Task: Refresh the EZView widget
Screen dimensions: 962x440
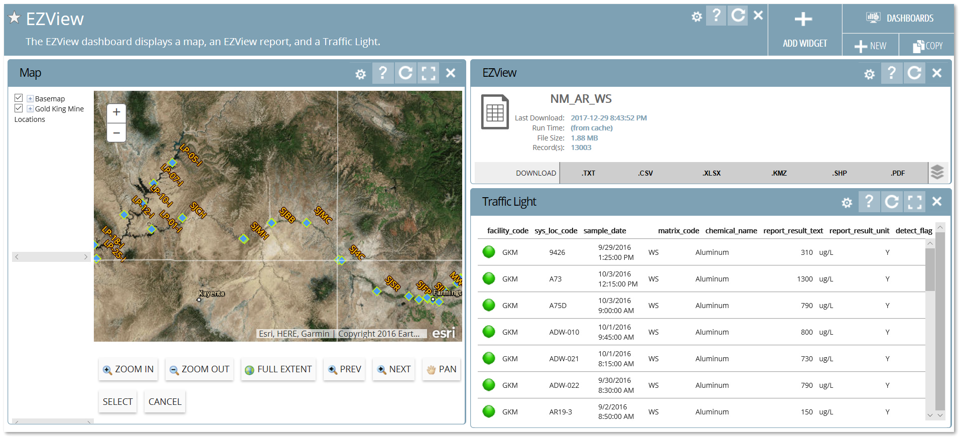Action: coord(914,73)
